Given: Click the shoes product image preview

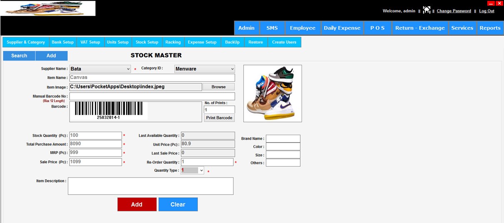Looking at the screenshot, I should (x=272, y=93).
